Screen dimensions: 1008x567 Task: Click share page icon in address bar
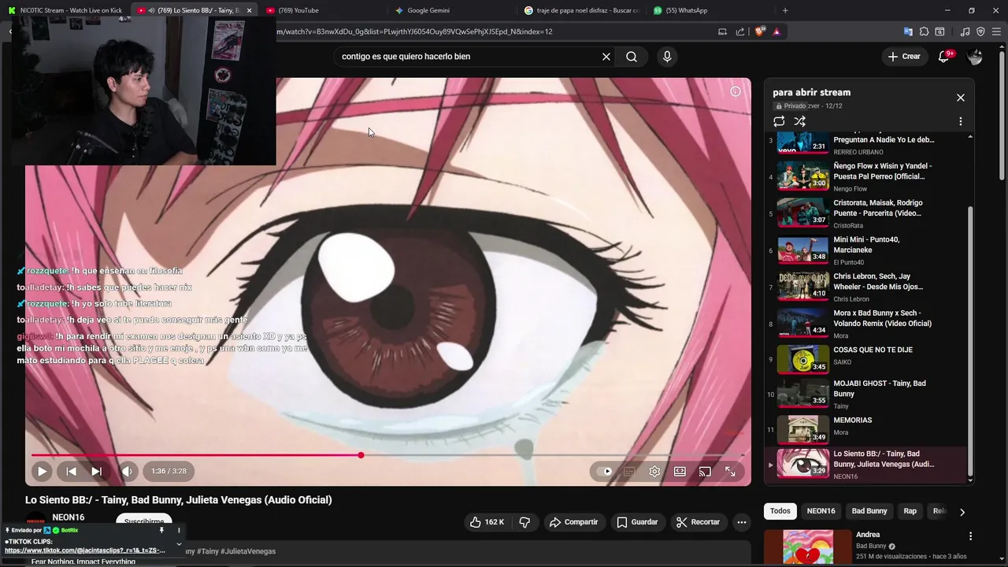pos(740,31)
